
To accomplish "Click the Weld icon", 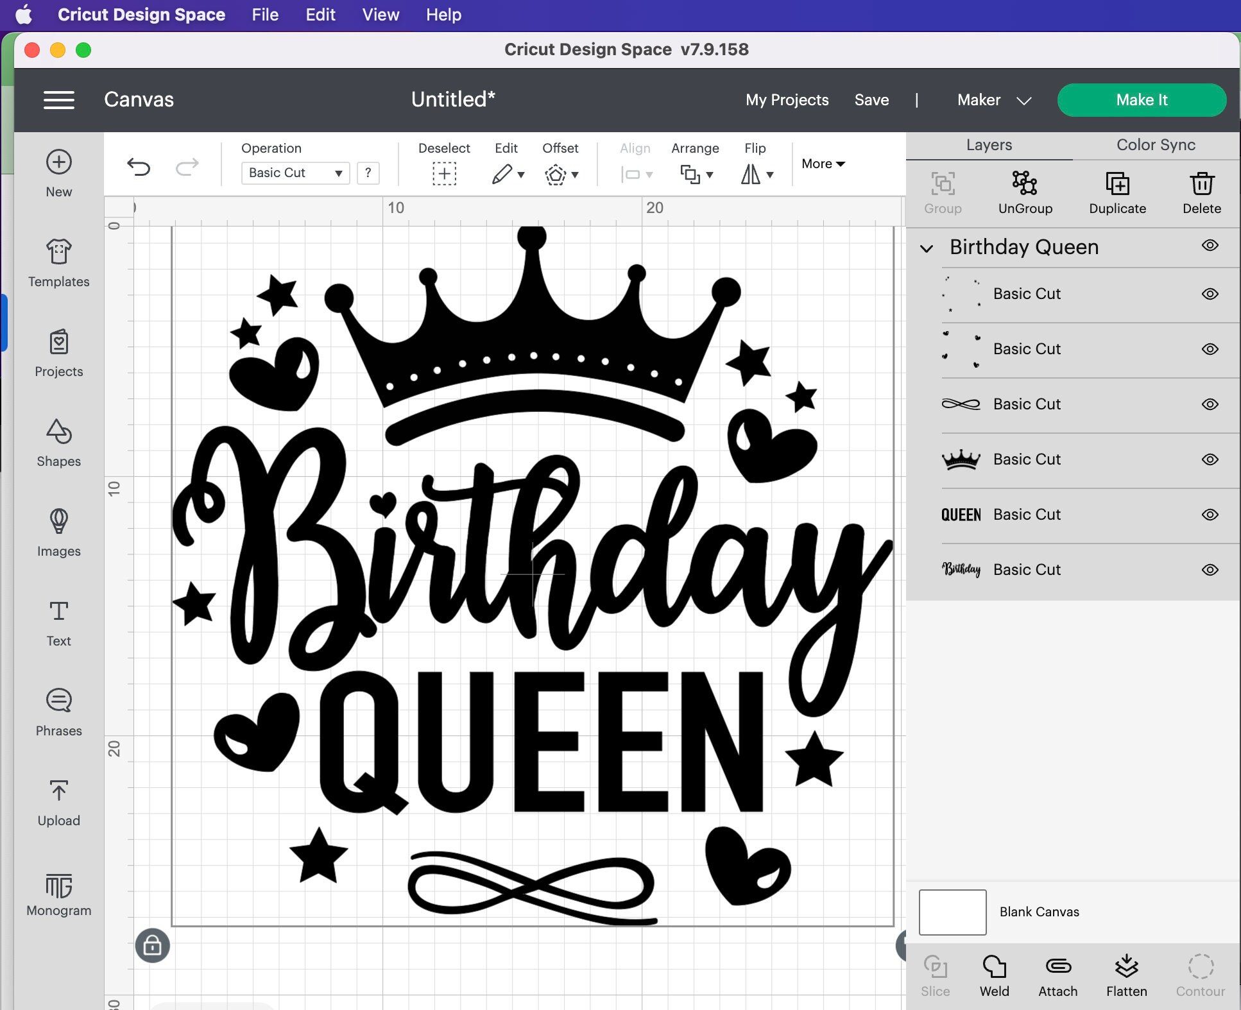I will click(994, 974).
